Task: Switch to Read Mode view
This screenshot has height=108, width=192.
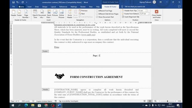Action: (145, 101)
